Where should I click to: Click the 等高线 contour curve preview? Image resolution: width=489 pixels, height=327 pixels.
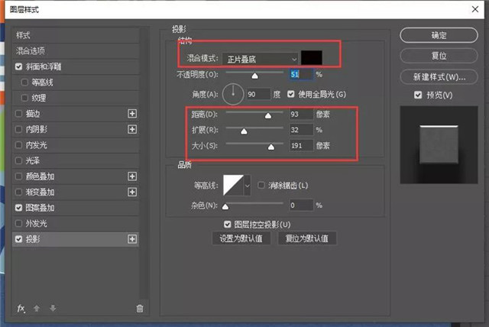(x=232, y=186)
